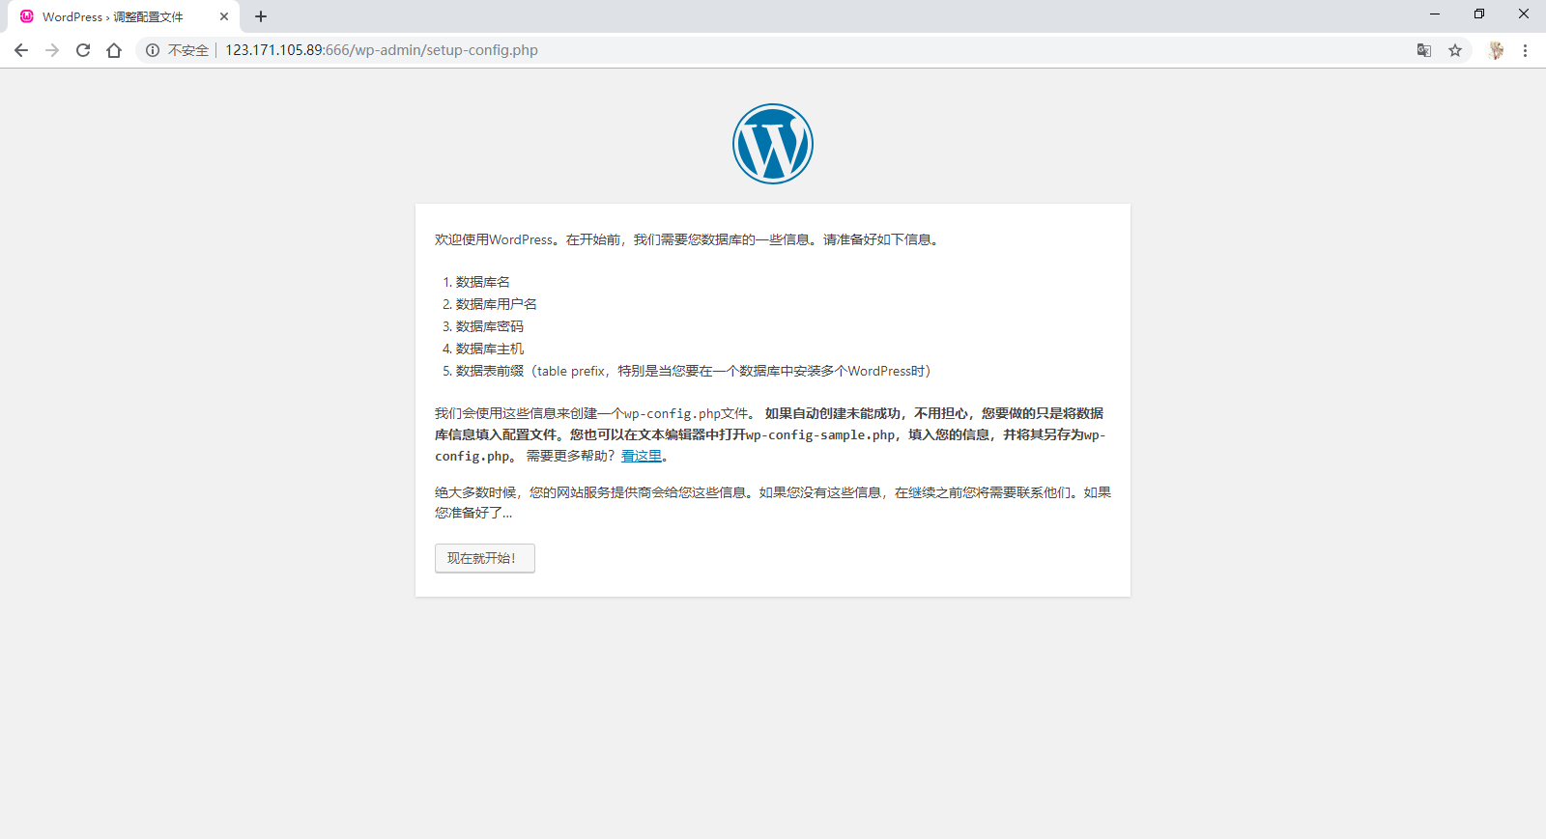Open site info via 不安全 warning icon
The width and height of the screenshot is (1546, 839).
click(x=153, y=50)
